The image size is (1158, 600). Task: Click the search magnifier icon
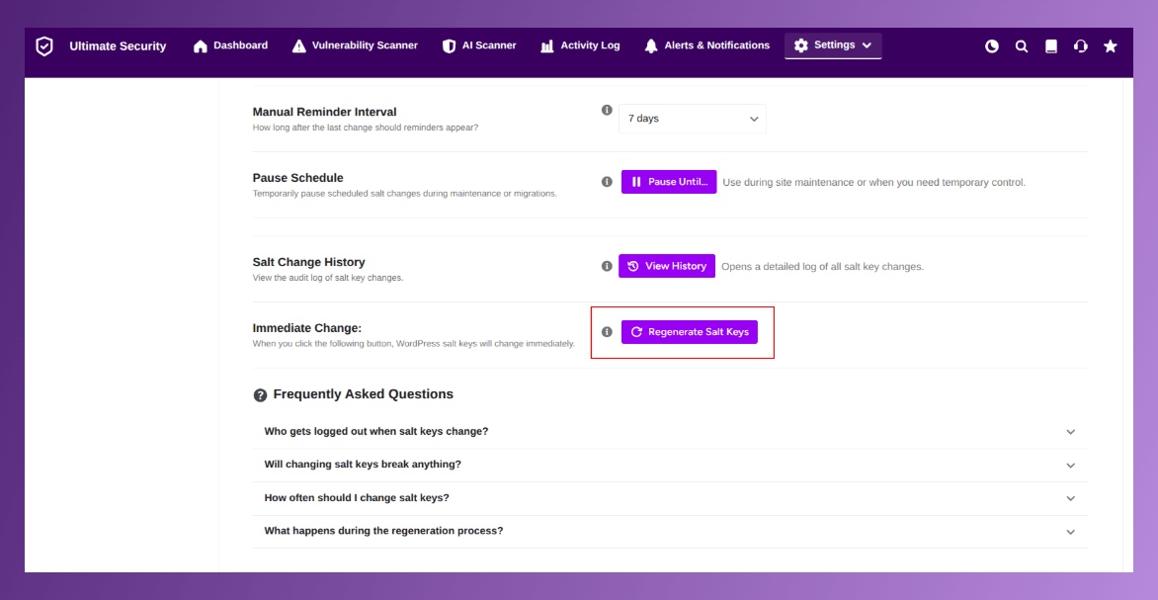pyautogui.click(x=1022, y=46)
